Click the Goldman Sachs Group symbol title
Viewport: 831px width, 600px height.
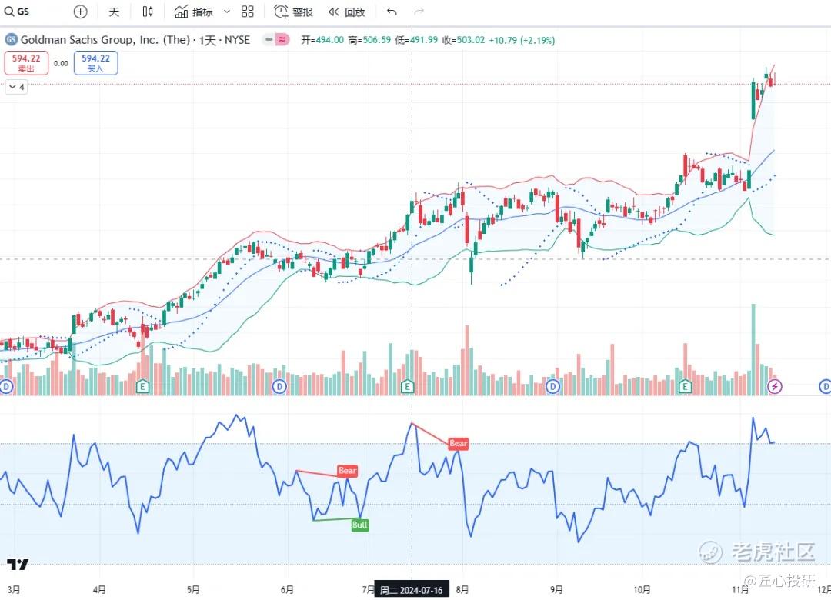pyautogui.click(x=135, y=40)
